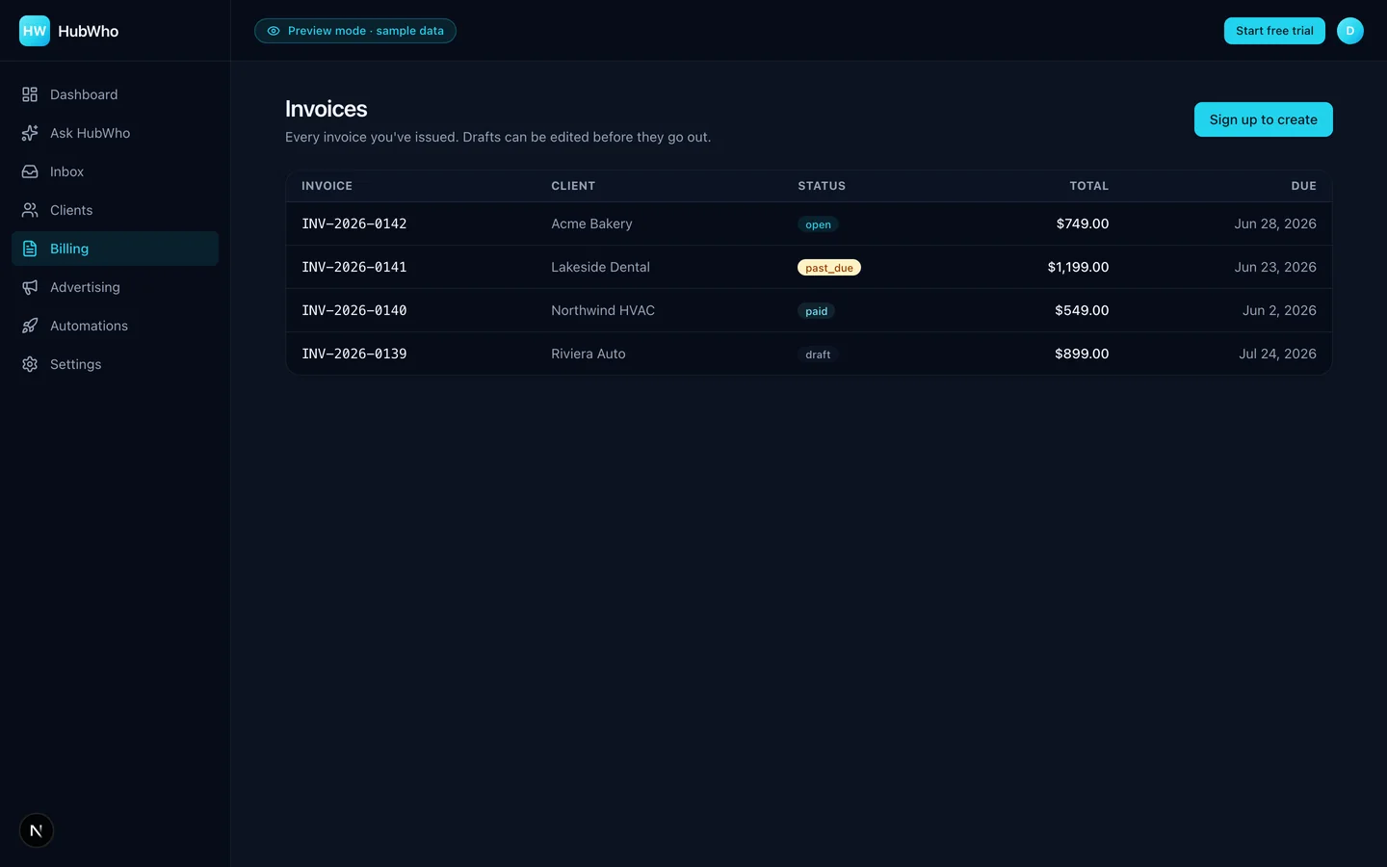Image resolution: width=1387 pixels, height=867 pixels.
Task: Click the Sign up to create button
Action: tap(1264, 119)
